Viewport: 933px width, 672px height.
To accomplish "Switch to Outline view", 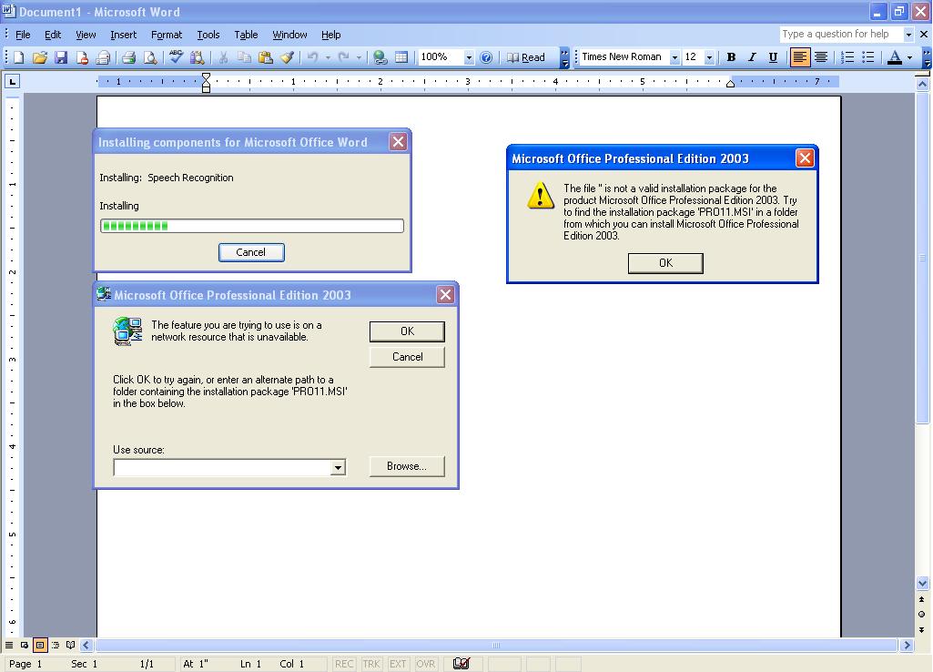I will coord(56,645).
